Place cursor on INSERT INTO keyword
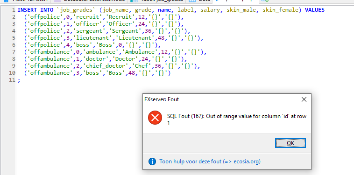The image size is (354, 175). (35, 10)
